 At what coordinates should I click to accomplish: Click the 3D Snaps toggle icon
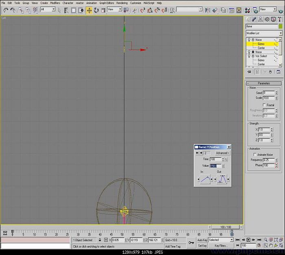coord(142,10)
